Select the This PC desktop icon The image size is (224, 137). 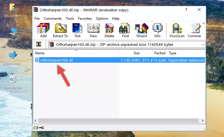(13, 34)
